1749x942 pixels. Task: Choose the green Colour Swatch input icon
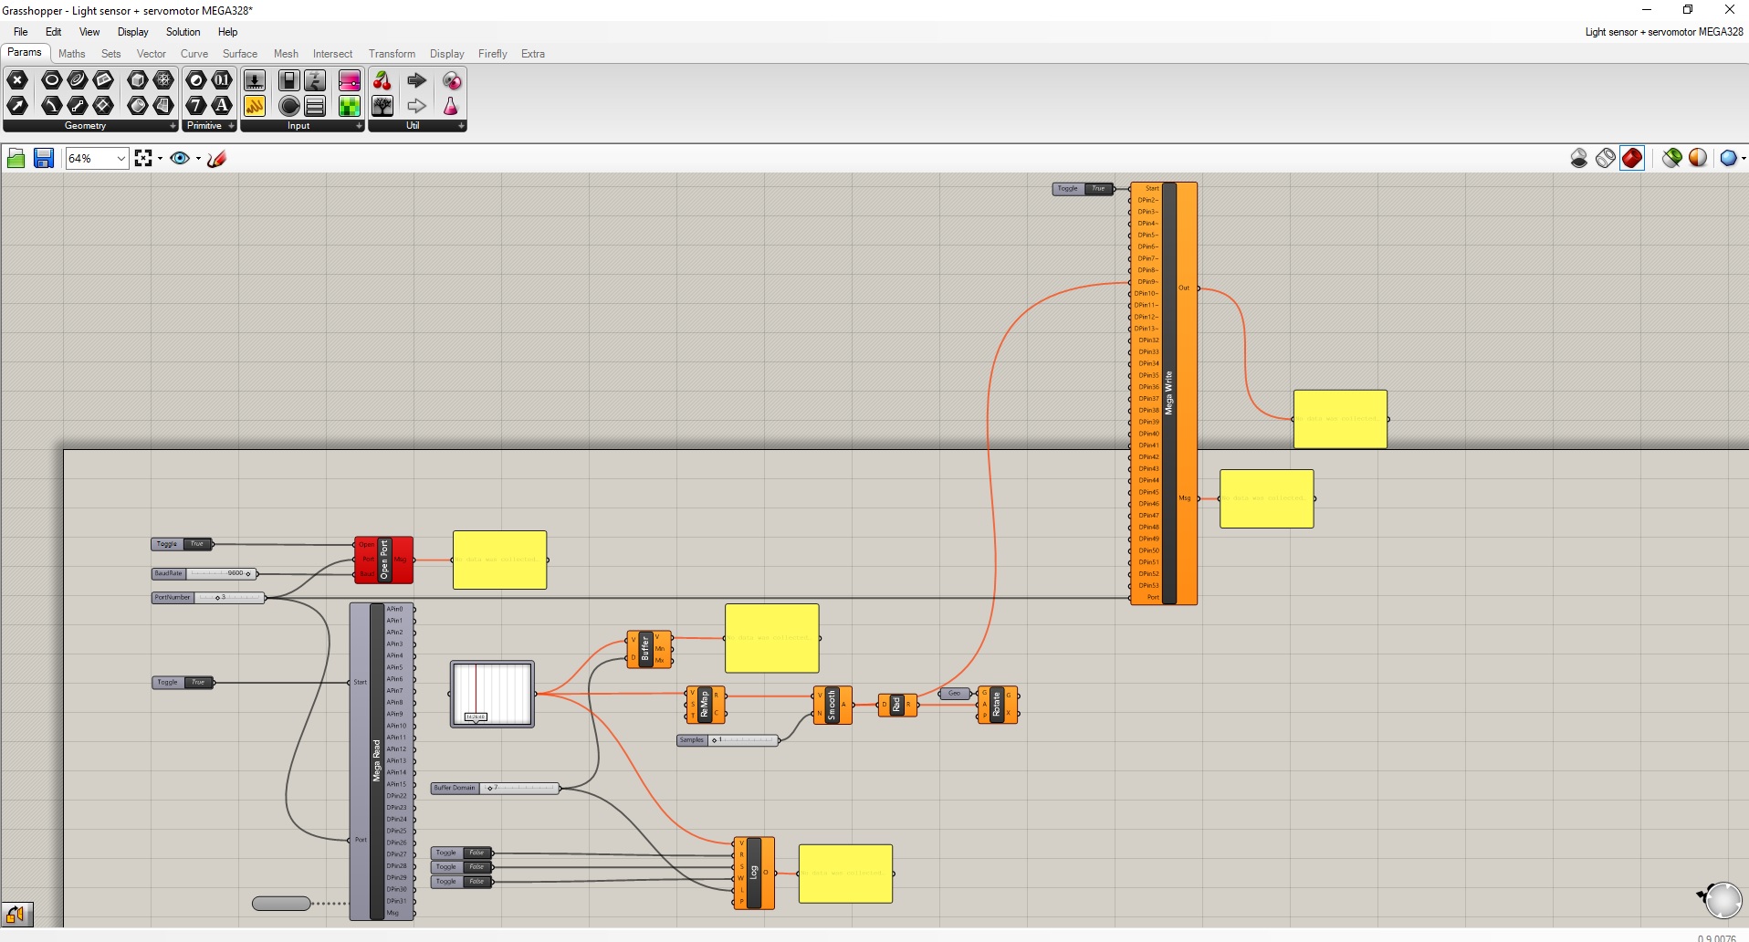point(350,106)
